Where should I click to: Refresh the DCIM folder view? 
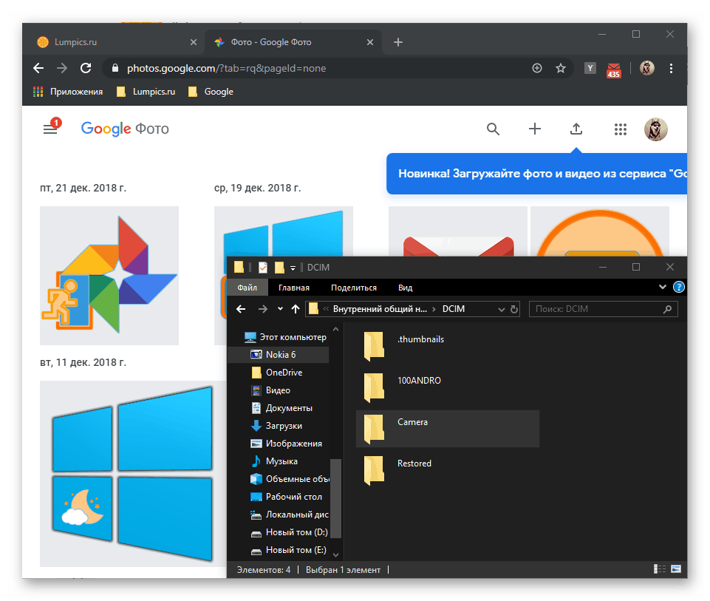514,309
